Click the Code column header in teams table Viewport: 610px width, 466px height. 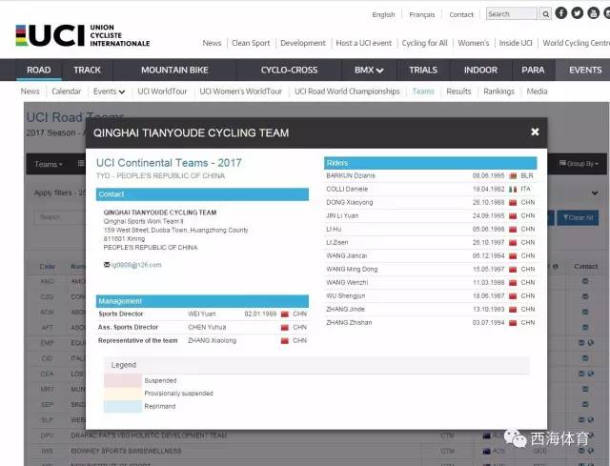tap(47, 267)
